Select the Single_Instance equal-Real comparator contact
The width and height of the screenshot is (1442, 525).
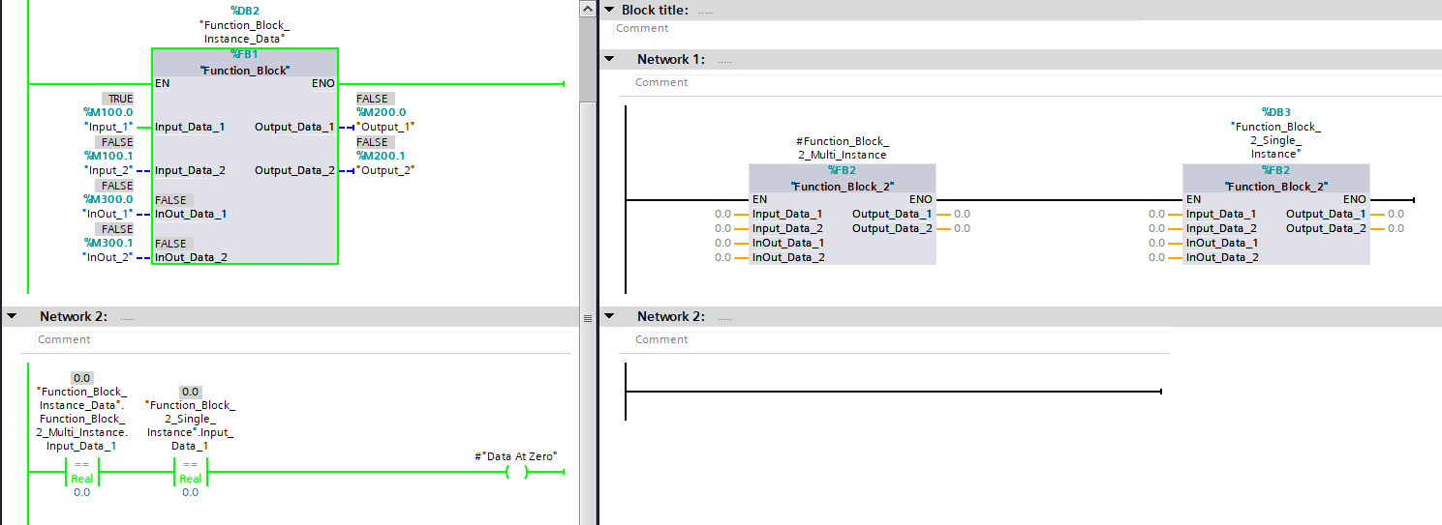click(x=191, y=473)
